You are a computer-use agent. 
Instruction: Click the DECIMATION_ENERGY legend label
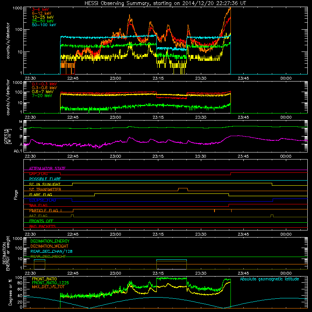pos(50,241)
